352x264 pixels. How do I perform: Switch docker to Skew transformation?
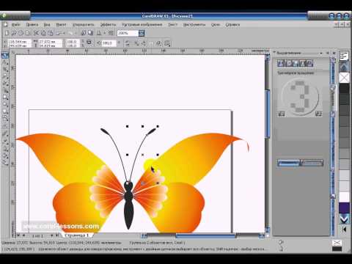point(309,63)
